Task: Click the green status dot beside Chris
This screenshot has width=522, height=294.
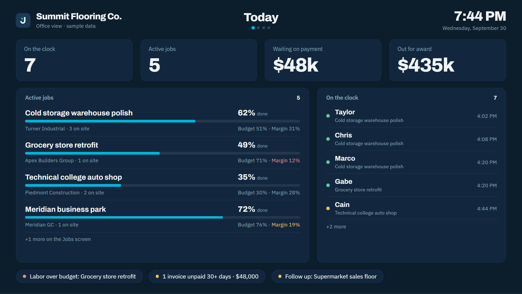Action: [328, 139]
